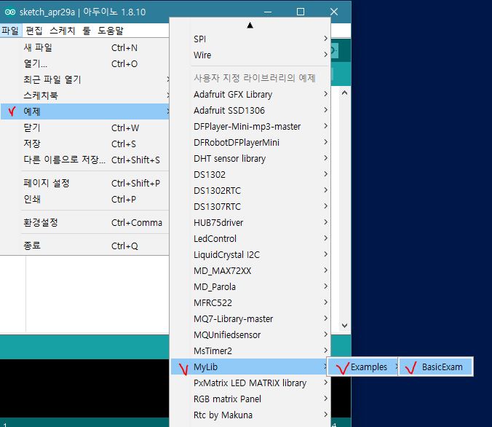Open the BasicExam example sketch
The width and height of the screenshot is (492, 427).
click(436, 367)
